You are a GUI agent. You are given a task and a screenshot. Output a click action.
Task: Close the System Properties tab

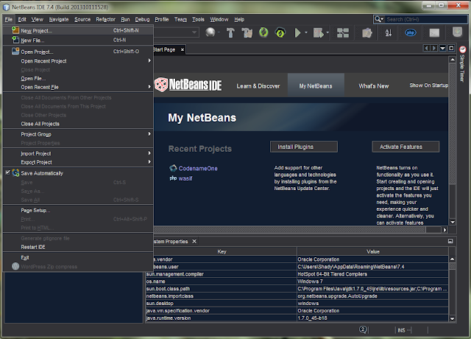pyautogui.click(x=194, y=241)
